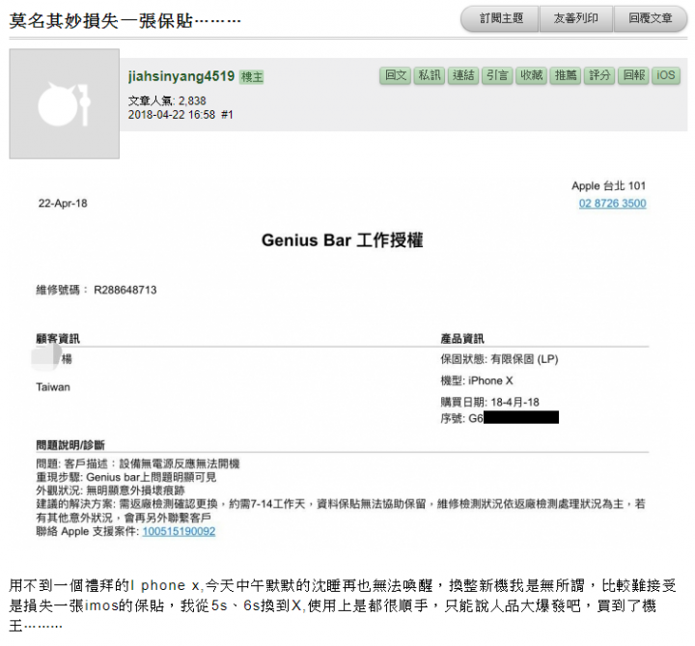Image resolution: width=695 pixels, height=646 pixels.
Task: Click the post timestamp 2018-04-22 16:58
Action: pyautogui.click(x=172, y=115)
